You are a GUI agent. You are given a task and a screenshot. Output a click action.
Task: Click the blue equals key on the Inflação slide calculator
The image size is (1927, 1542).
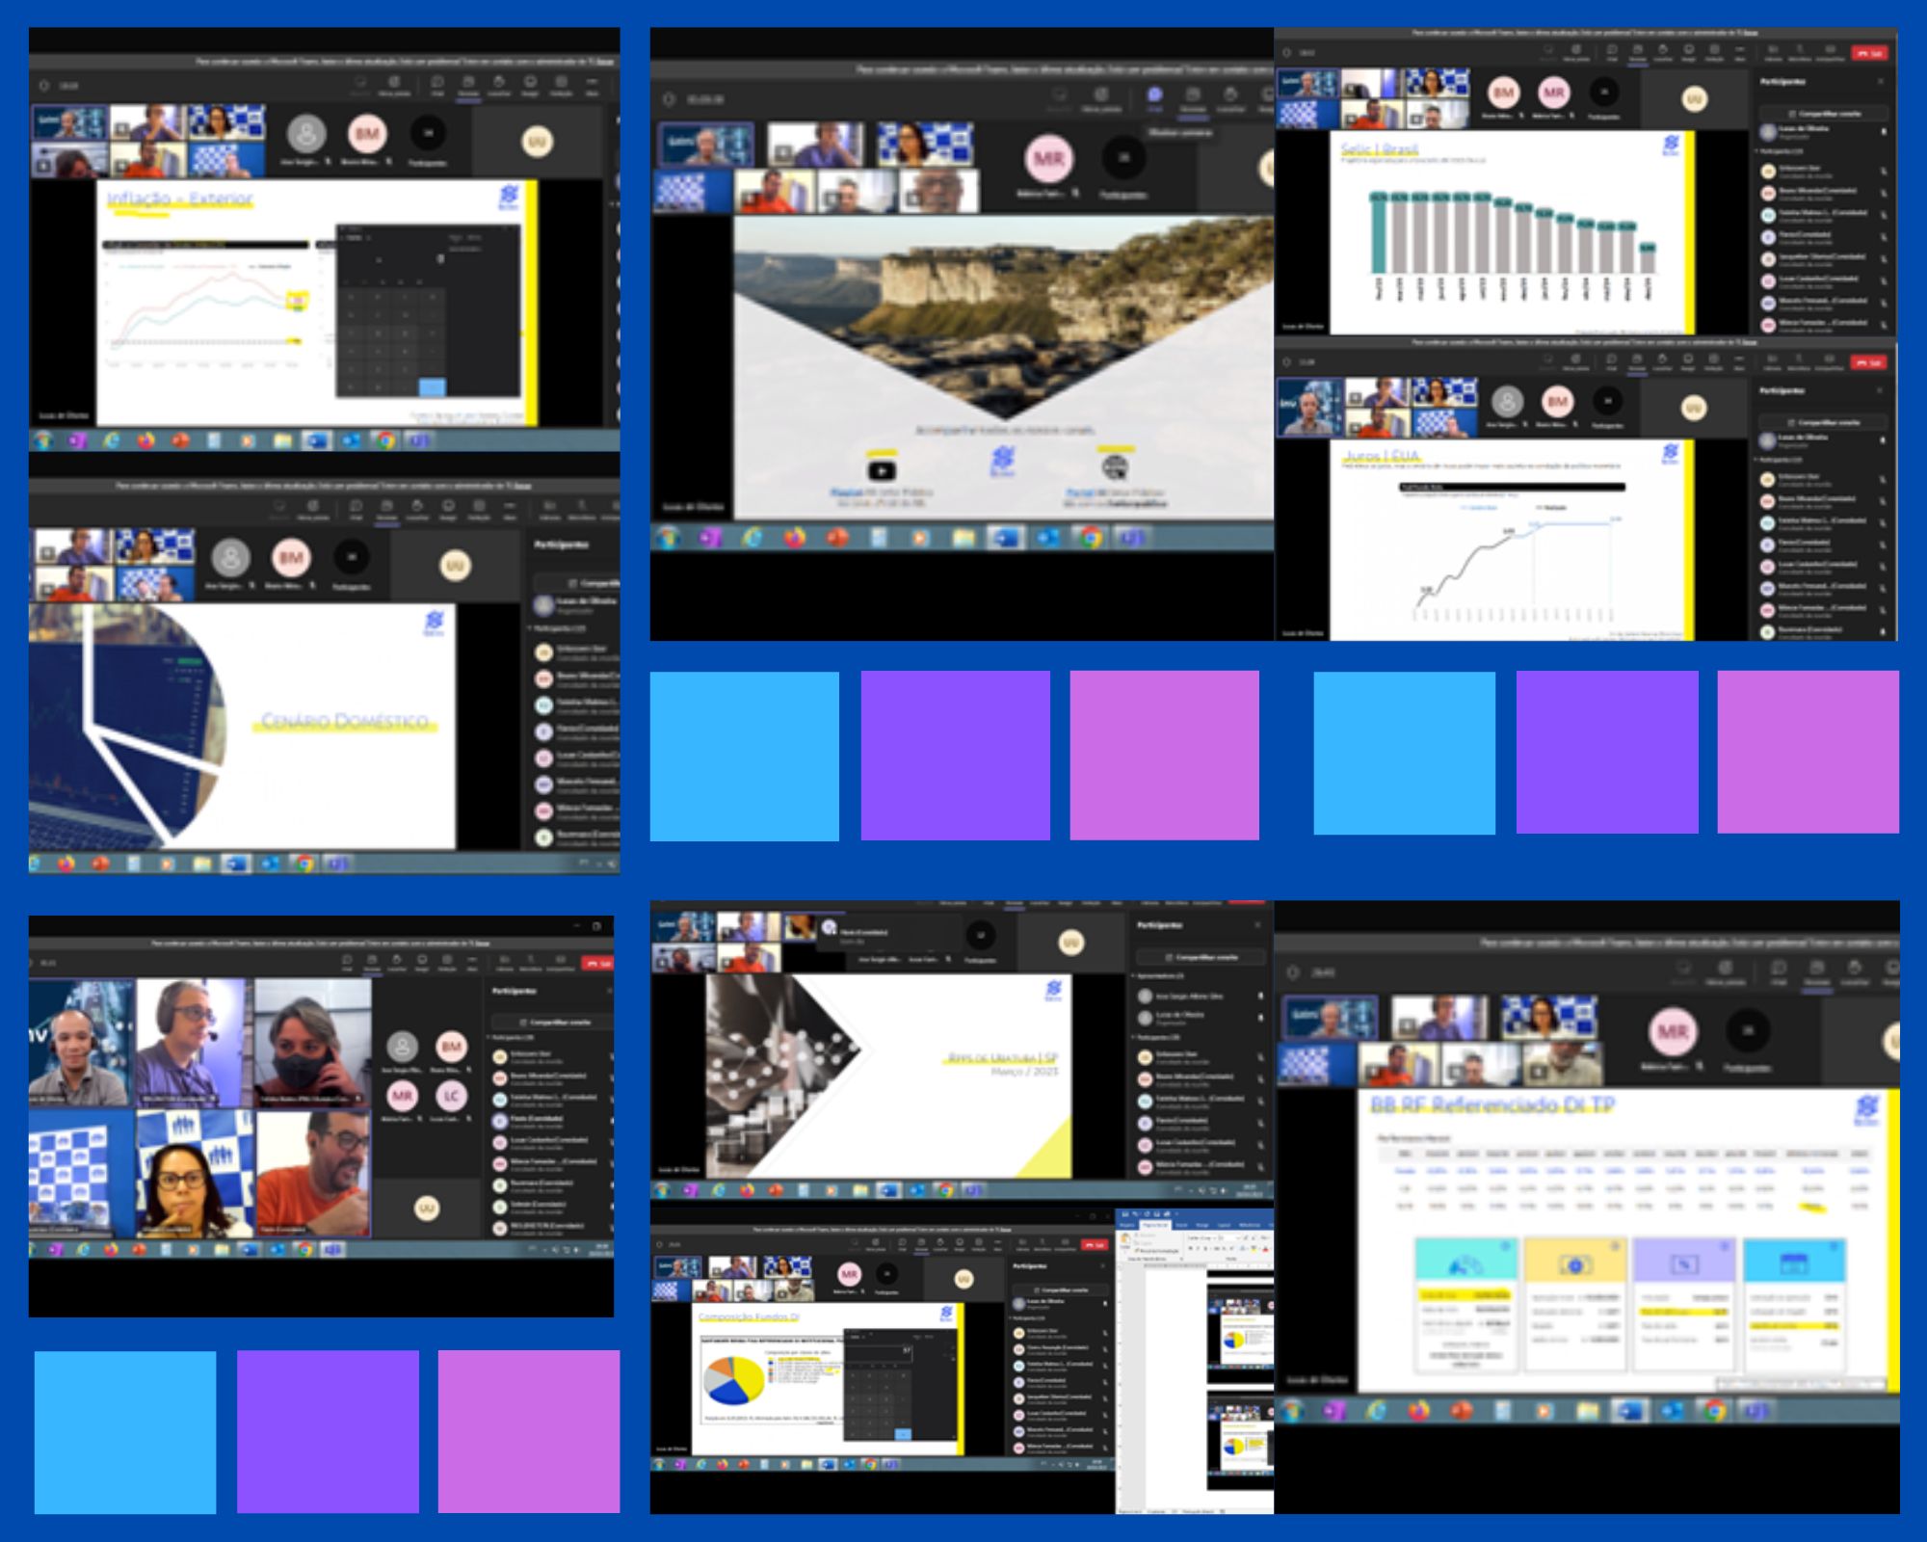tap(432, 386)
